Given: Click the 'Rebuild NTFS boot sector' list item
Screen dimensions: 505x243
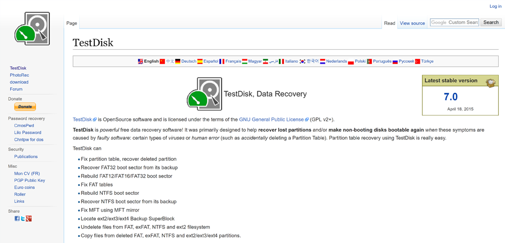Looking at the screenshot, I should [x=110, y=193].
